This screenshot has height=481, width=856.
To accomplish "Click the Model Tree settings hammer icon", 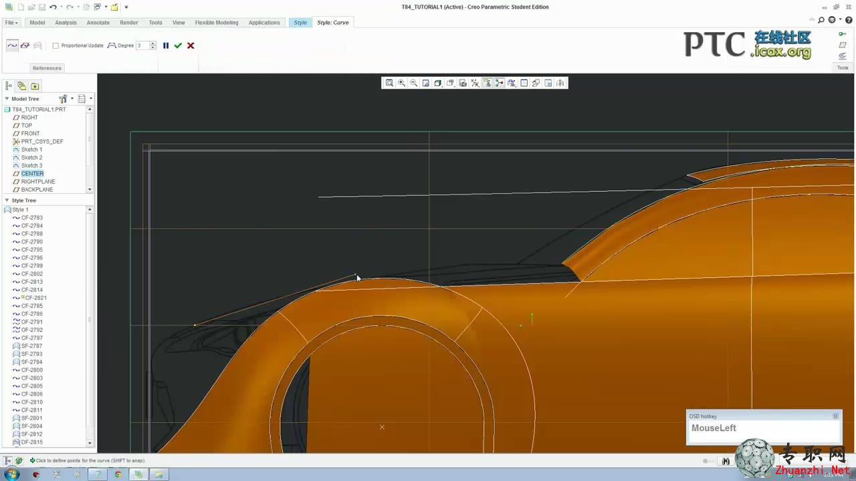I will (63, 99).
